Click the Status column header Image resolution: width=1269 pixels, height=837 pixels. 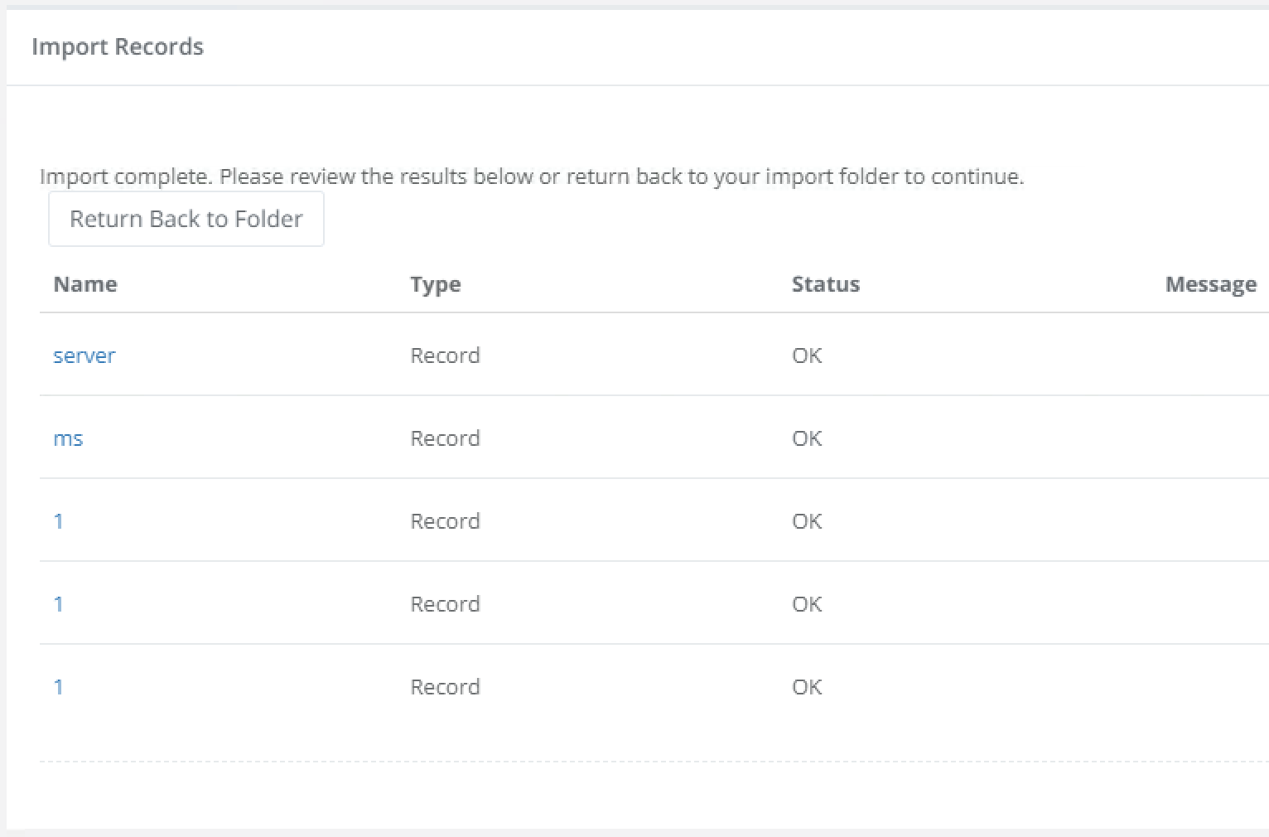[x=826, y=284]
